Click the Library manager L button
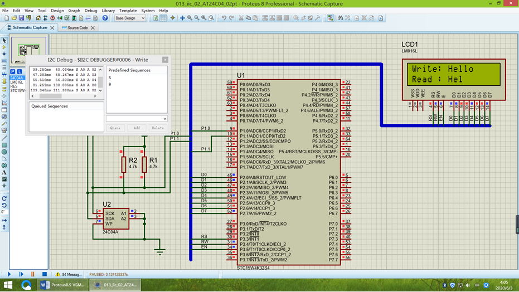 (x=20, y=71)
